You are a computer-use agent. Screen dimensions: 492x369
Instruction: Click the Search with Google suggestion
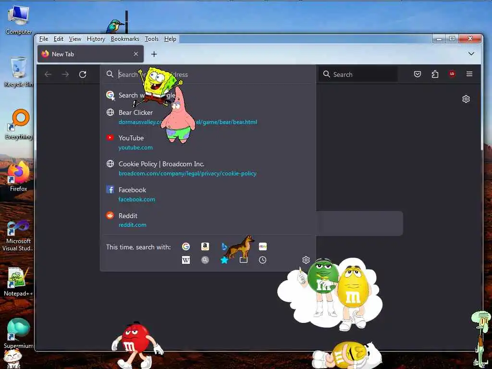coord(208,95)
